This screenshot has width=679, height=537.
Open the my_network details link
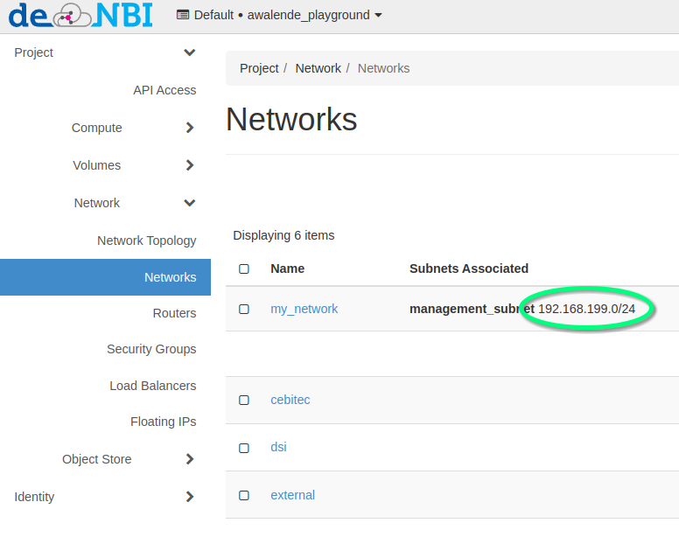coord(304,309)
